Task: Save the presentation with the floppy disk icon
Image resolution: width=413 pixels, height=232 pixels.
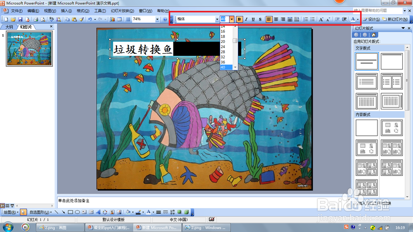Action: (x=20, y=19)
